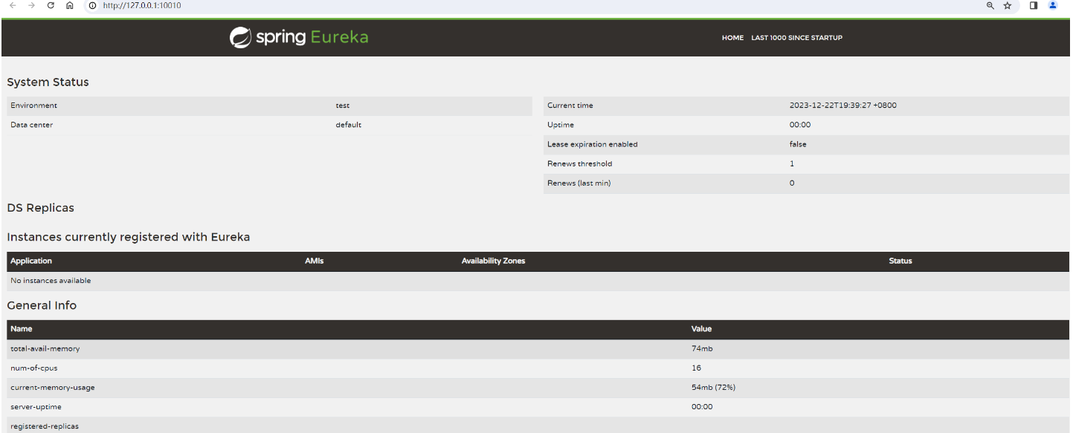Select the Renews threshold label
Viewport: 1073px width, 433px height.
point(580,163)
